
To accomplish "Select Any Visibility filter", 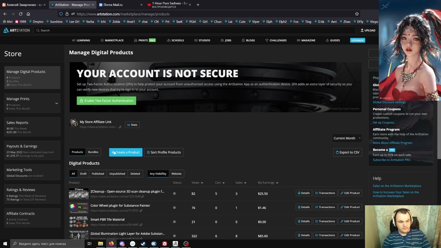I will pos(158,174).
